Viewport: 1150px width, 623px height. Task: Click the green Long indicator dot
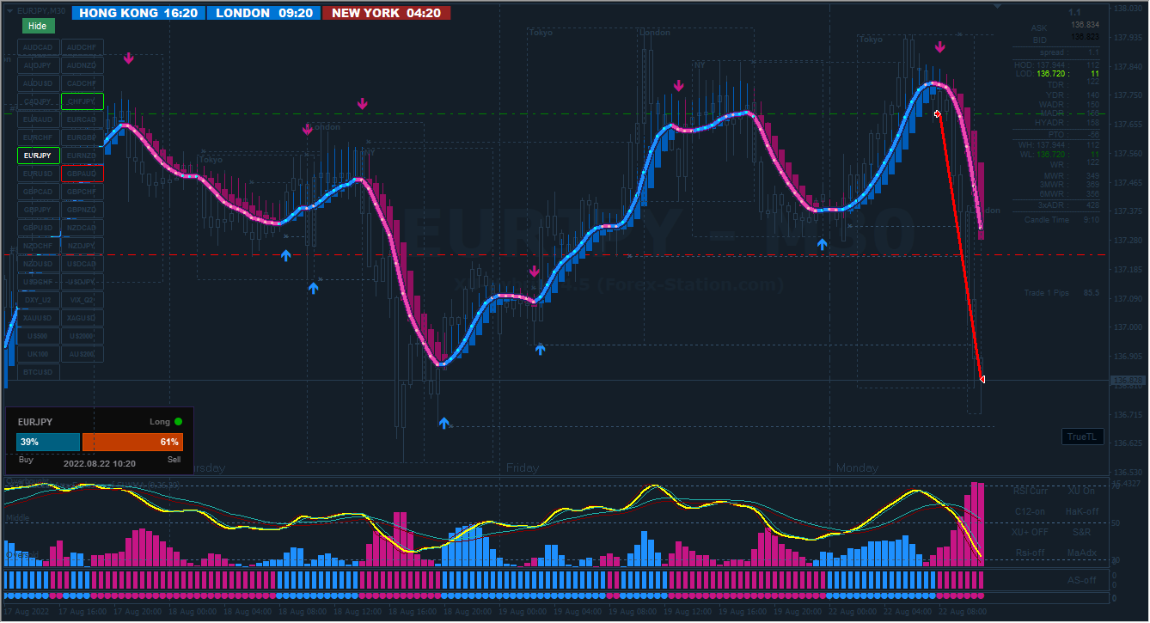tap(178, 422)
